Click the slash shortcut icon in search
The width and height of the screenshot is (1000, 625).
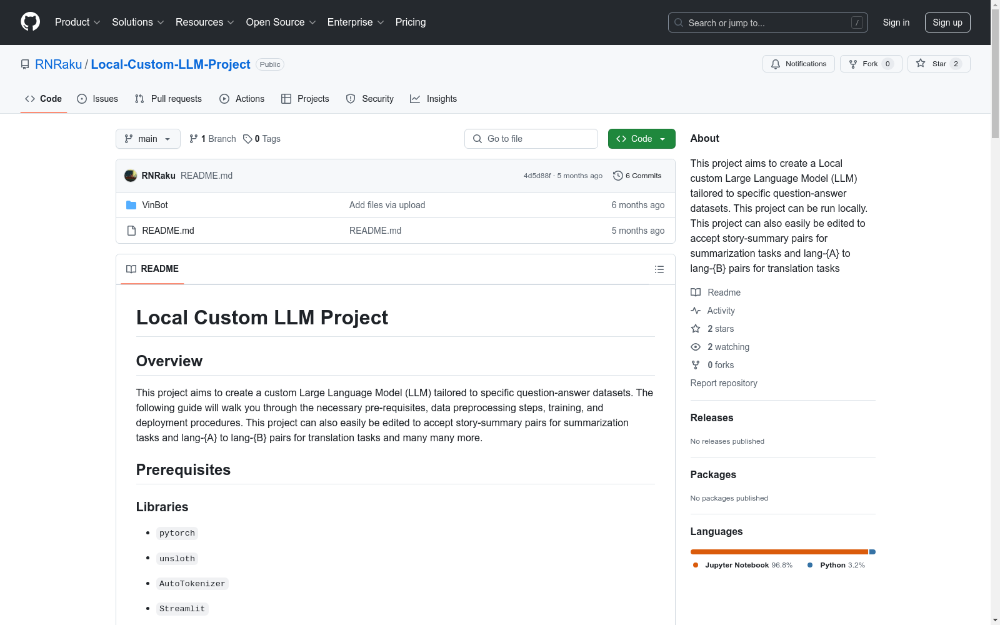point(857,22)
